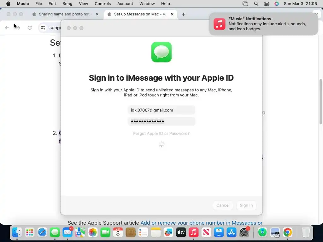
Task: Click the Apple ID email field
Action: [161, 110]
